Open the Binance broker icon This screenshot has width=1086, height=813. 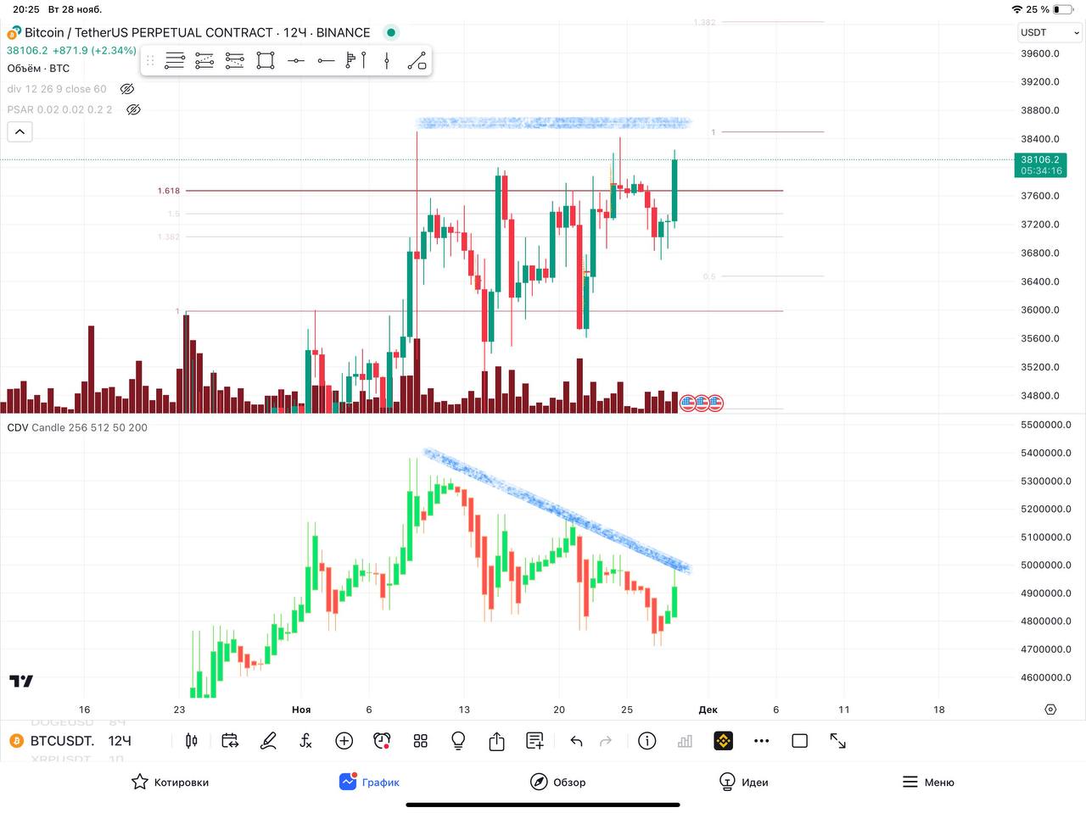[x=723, y=741]
